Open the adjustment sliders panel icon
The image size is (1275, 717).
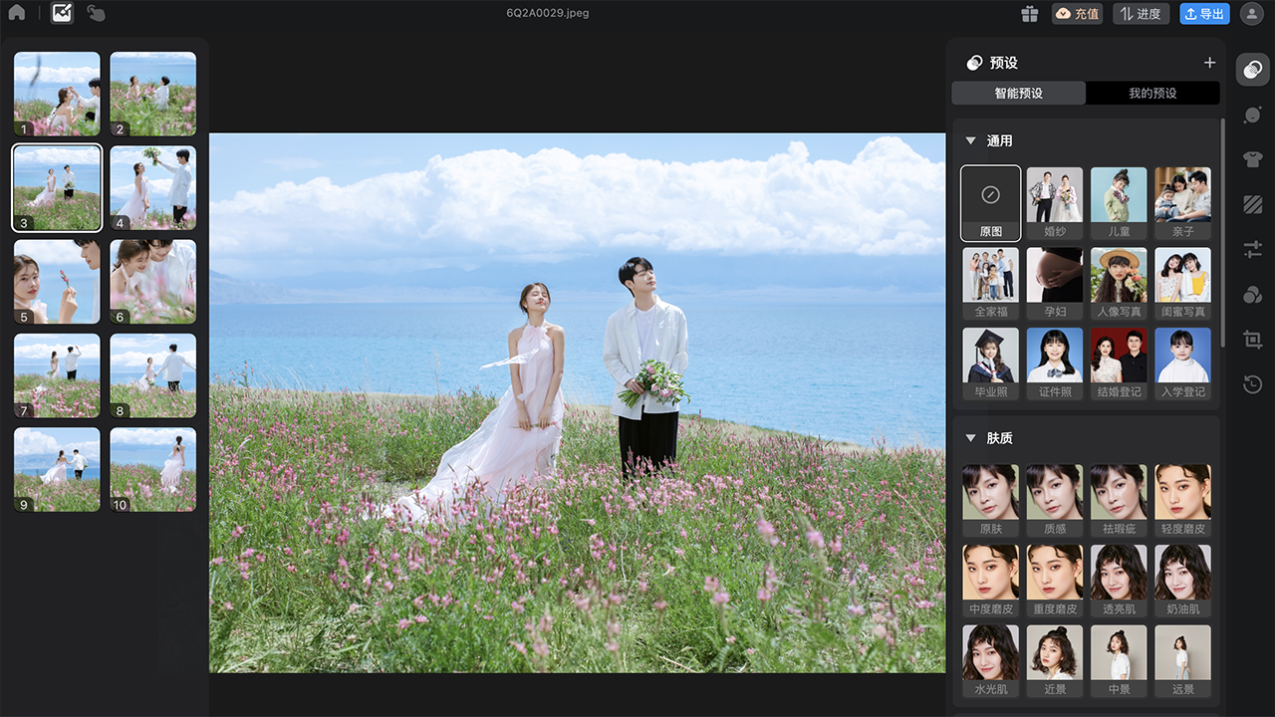pyautogui.click(x=1252, y=249)
